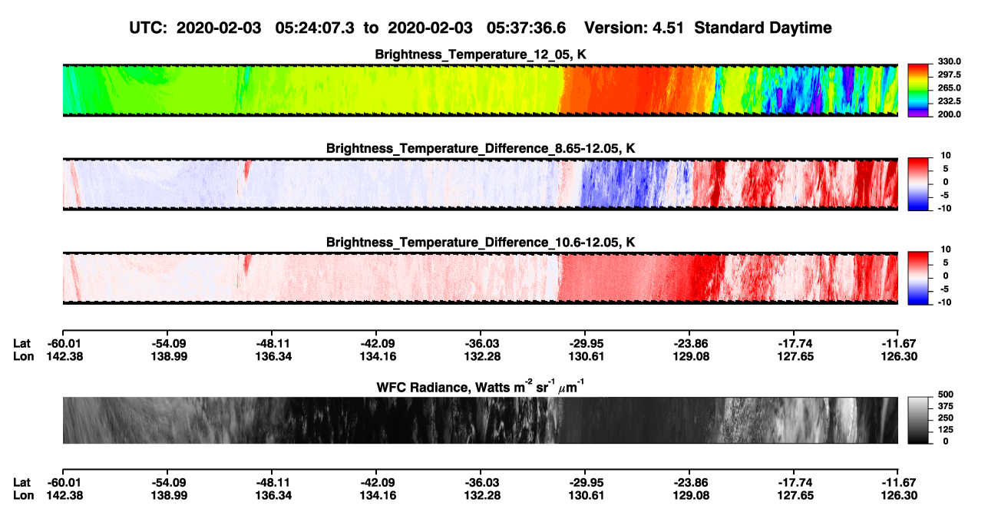Click the 'Lon' label of the bottom axis
The width and height of the screenshot is (998, 512).
[23, 495]
